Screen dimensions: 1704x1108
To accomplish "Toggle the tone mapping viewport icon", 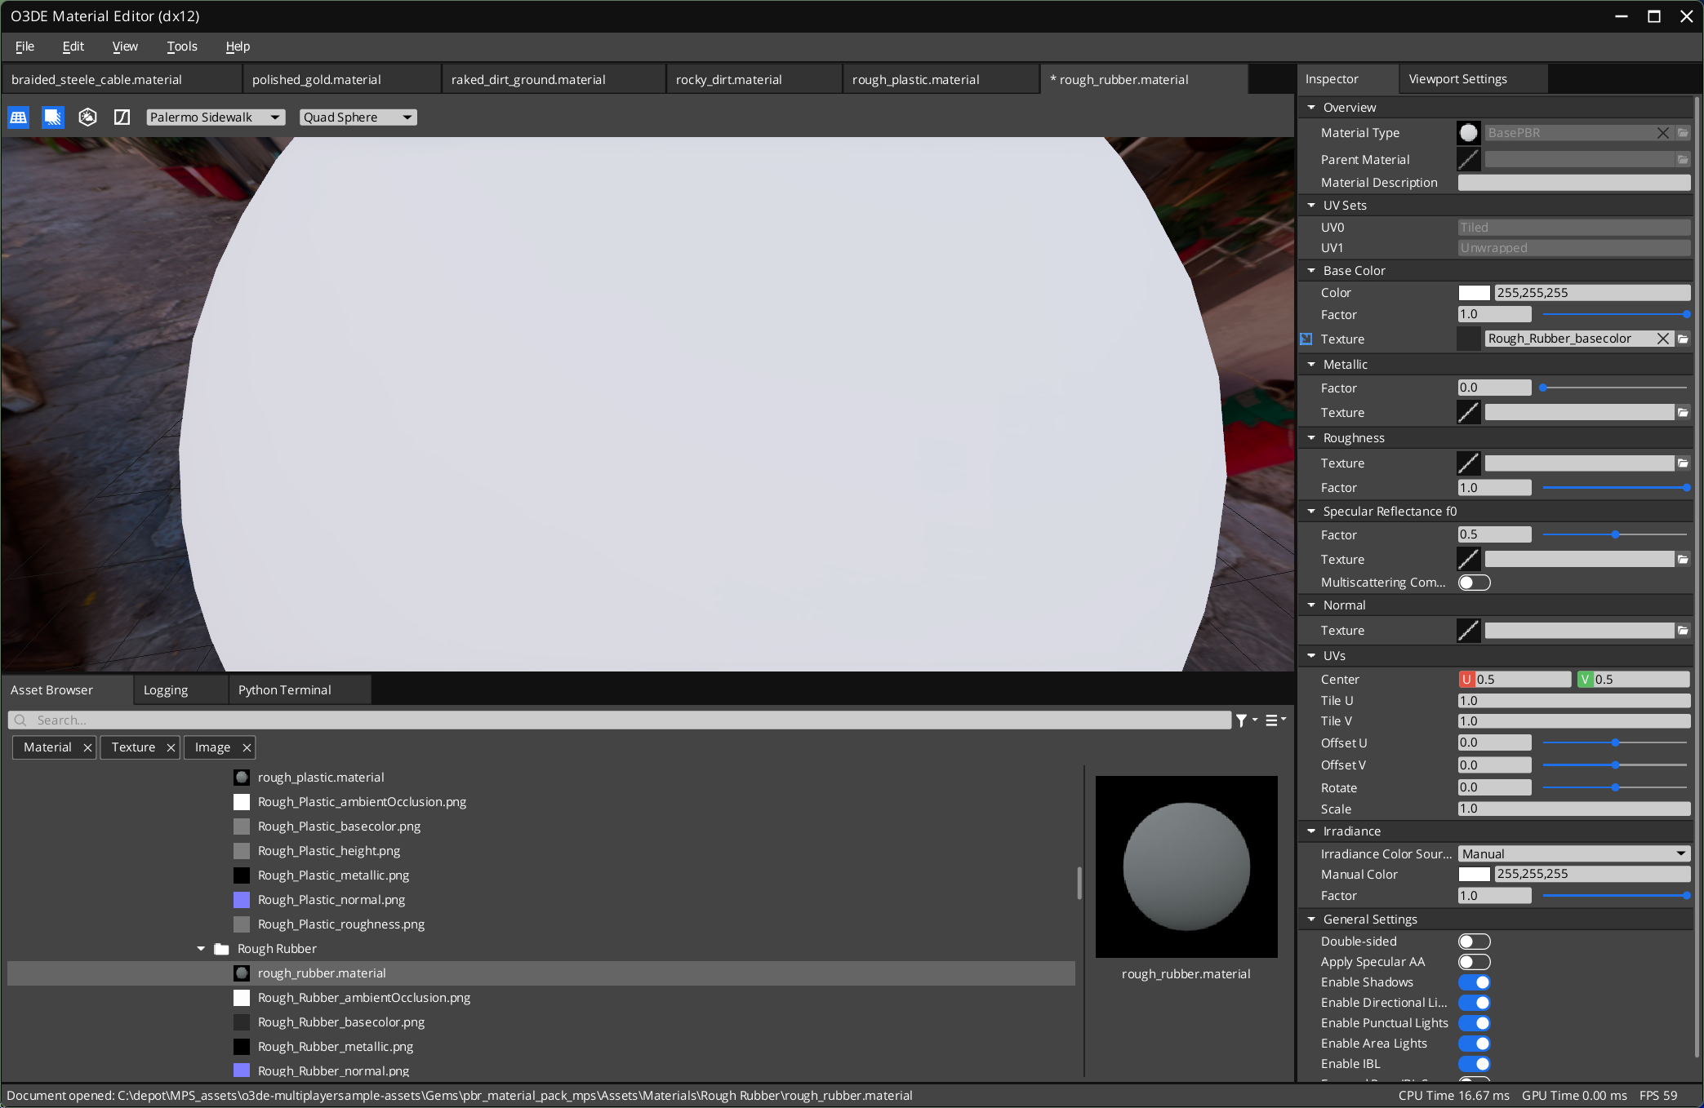I will pyautogui.click(x=121, y=117).
